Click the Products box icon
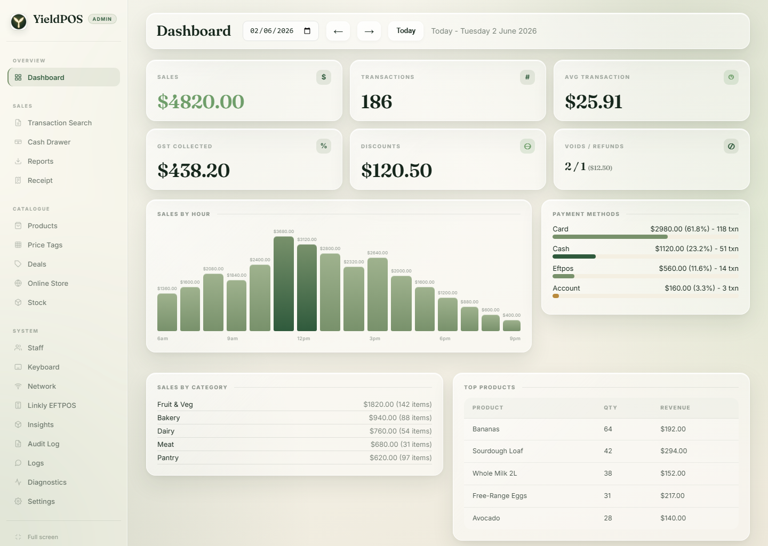Screen dimensions: 768x546 coord(18,226)
